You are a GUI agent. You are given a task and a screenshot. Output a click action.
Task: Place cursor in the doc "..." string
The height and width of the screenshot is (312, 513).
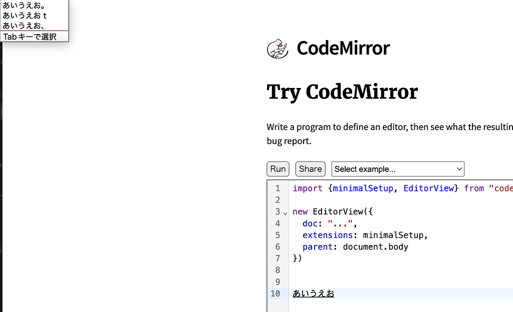point(340,223)
